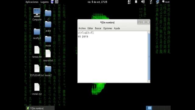195x110 pixels.
Task: Open the movie2 folder
Action: [48, 69]
